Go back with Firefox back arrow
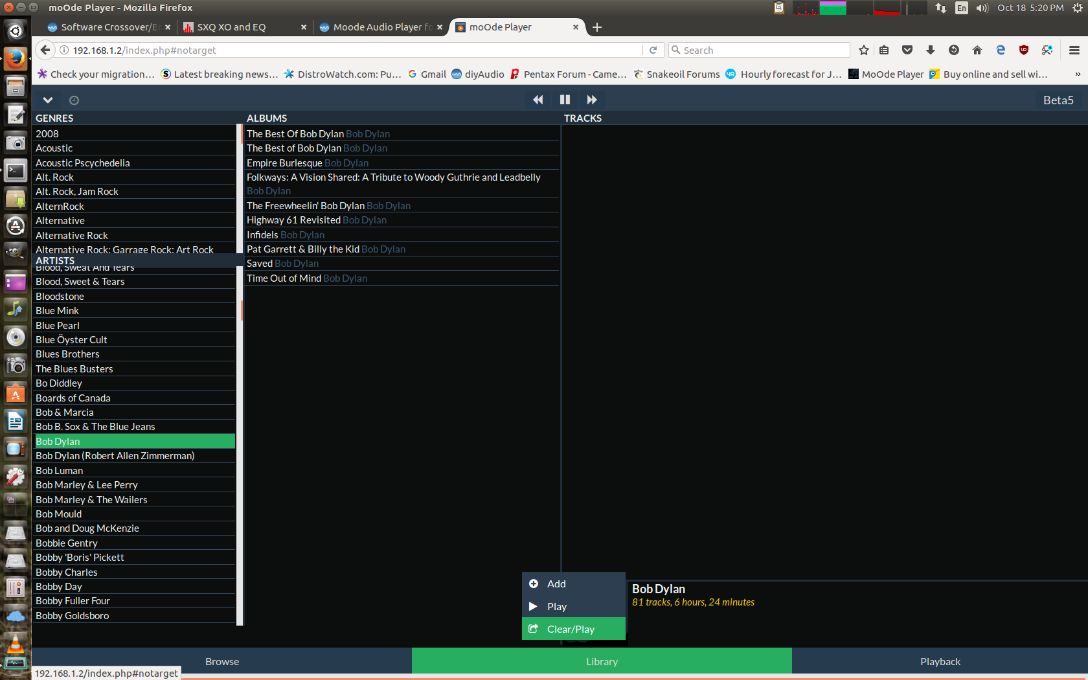Screen dimensions: 1088x680 click(45, 50)
